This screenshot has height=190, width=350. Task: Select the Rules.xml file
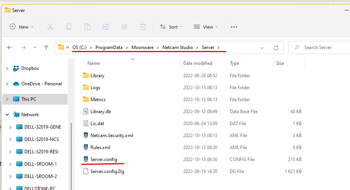point(100,148)
